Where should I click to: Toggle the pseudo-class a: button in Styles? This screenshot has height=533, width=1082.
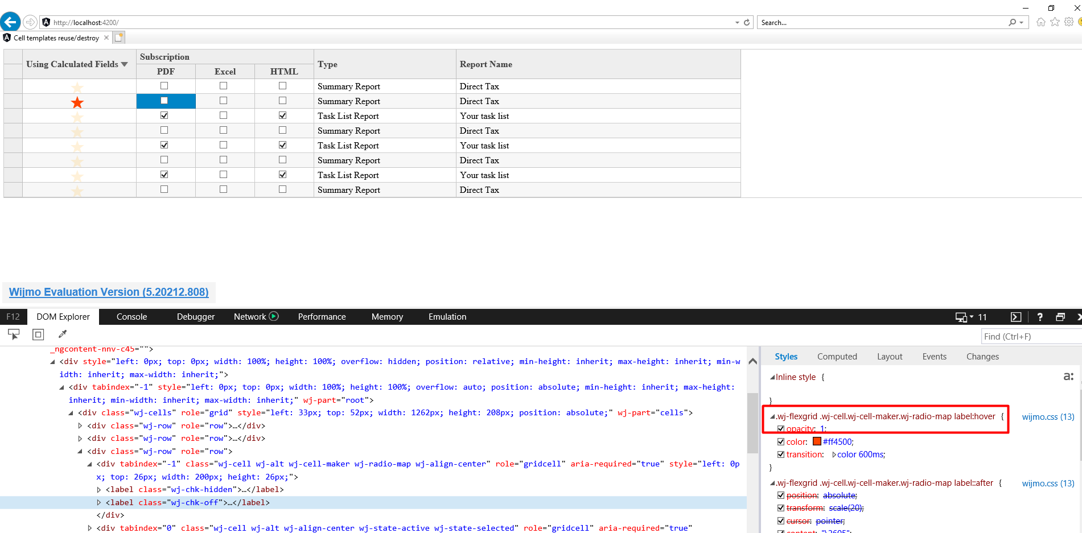1068,377
